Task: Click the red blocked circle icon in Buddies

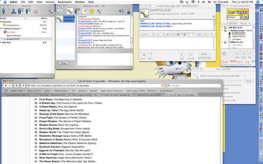Action: 36,11
